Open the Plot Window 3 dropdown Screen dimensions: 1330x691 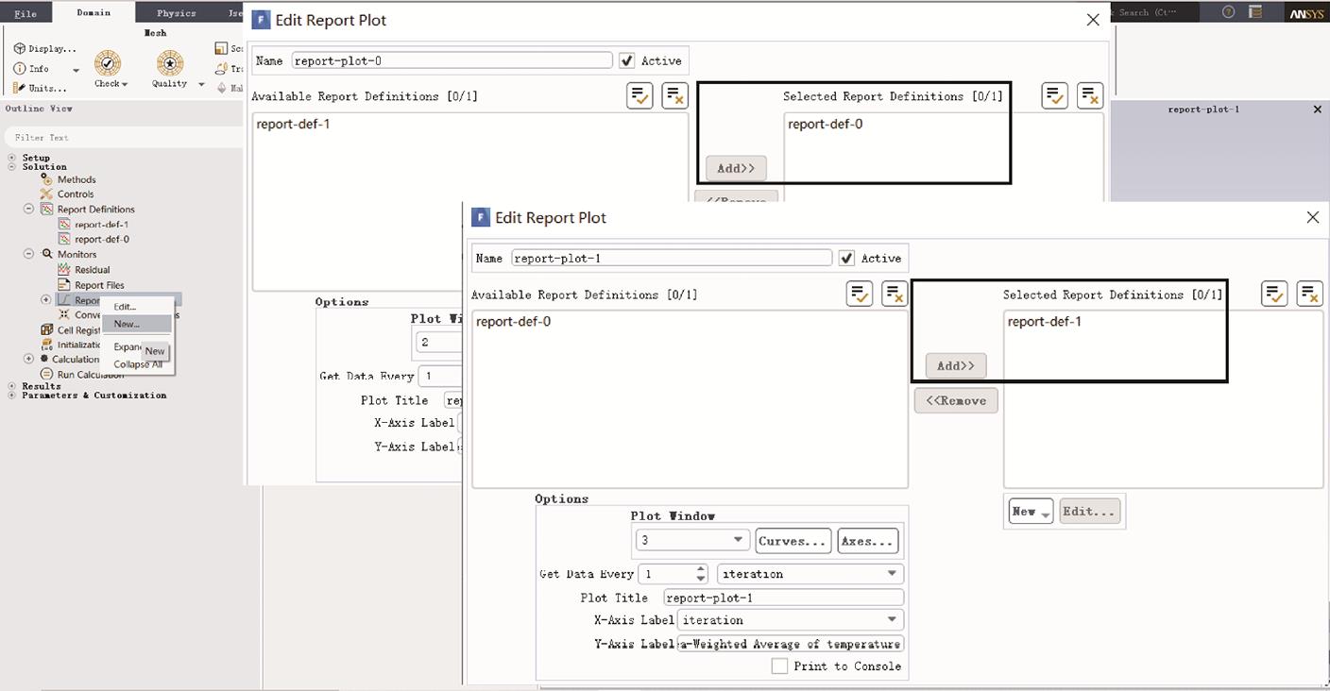click(x=692, y=541)
